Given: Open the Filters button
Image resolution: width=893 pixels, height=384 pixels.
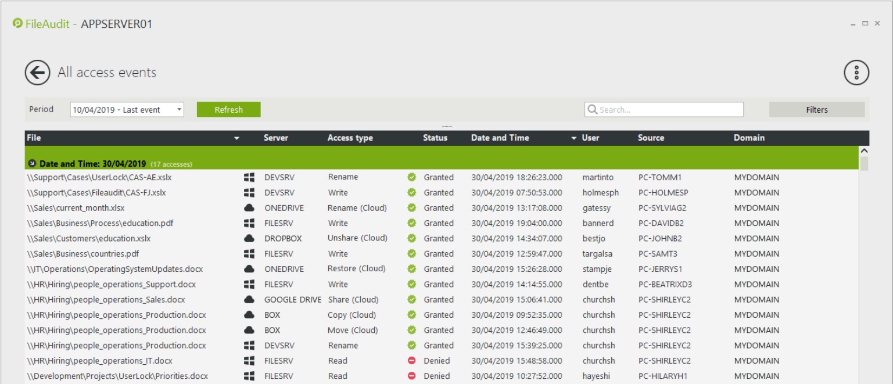Looking at the screenshot, I should coord(816,110).
